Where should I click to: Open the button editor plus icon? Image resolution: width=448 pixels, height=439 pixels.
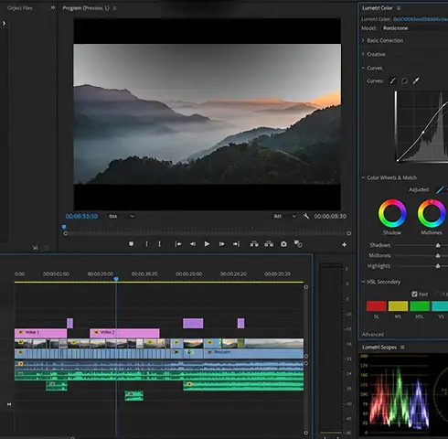(344, 244)
